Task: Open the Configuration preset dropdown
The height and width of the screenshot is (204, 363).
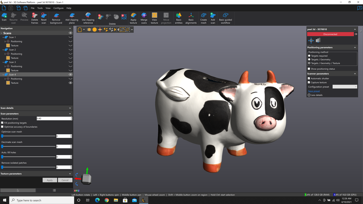Action: pos(345,87)
